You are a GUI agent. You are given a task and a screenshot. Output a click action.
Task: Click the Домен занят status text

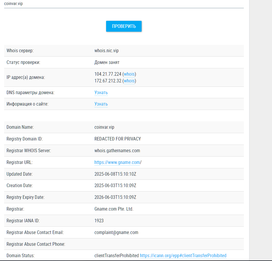point(107,62)
